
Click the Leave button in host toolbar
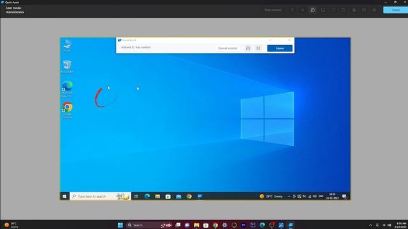pos(395,10)
